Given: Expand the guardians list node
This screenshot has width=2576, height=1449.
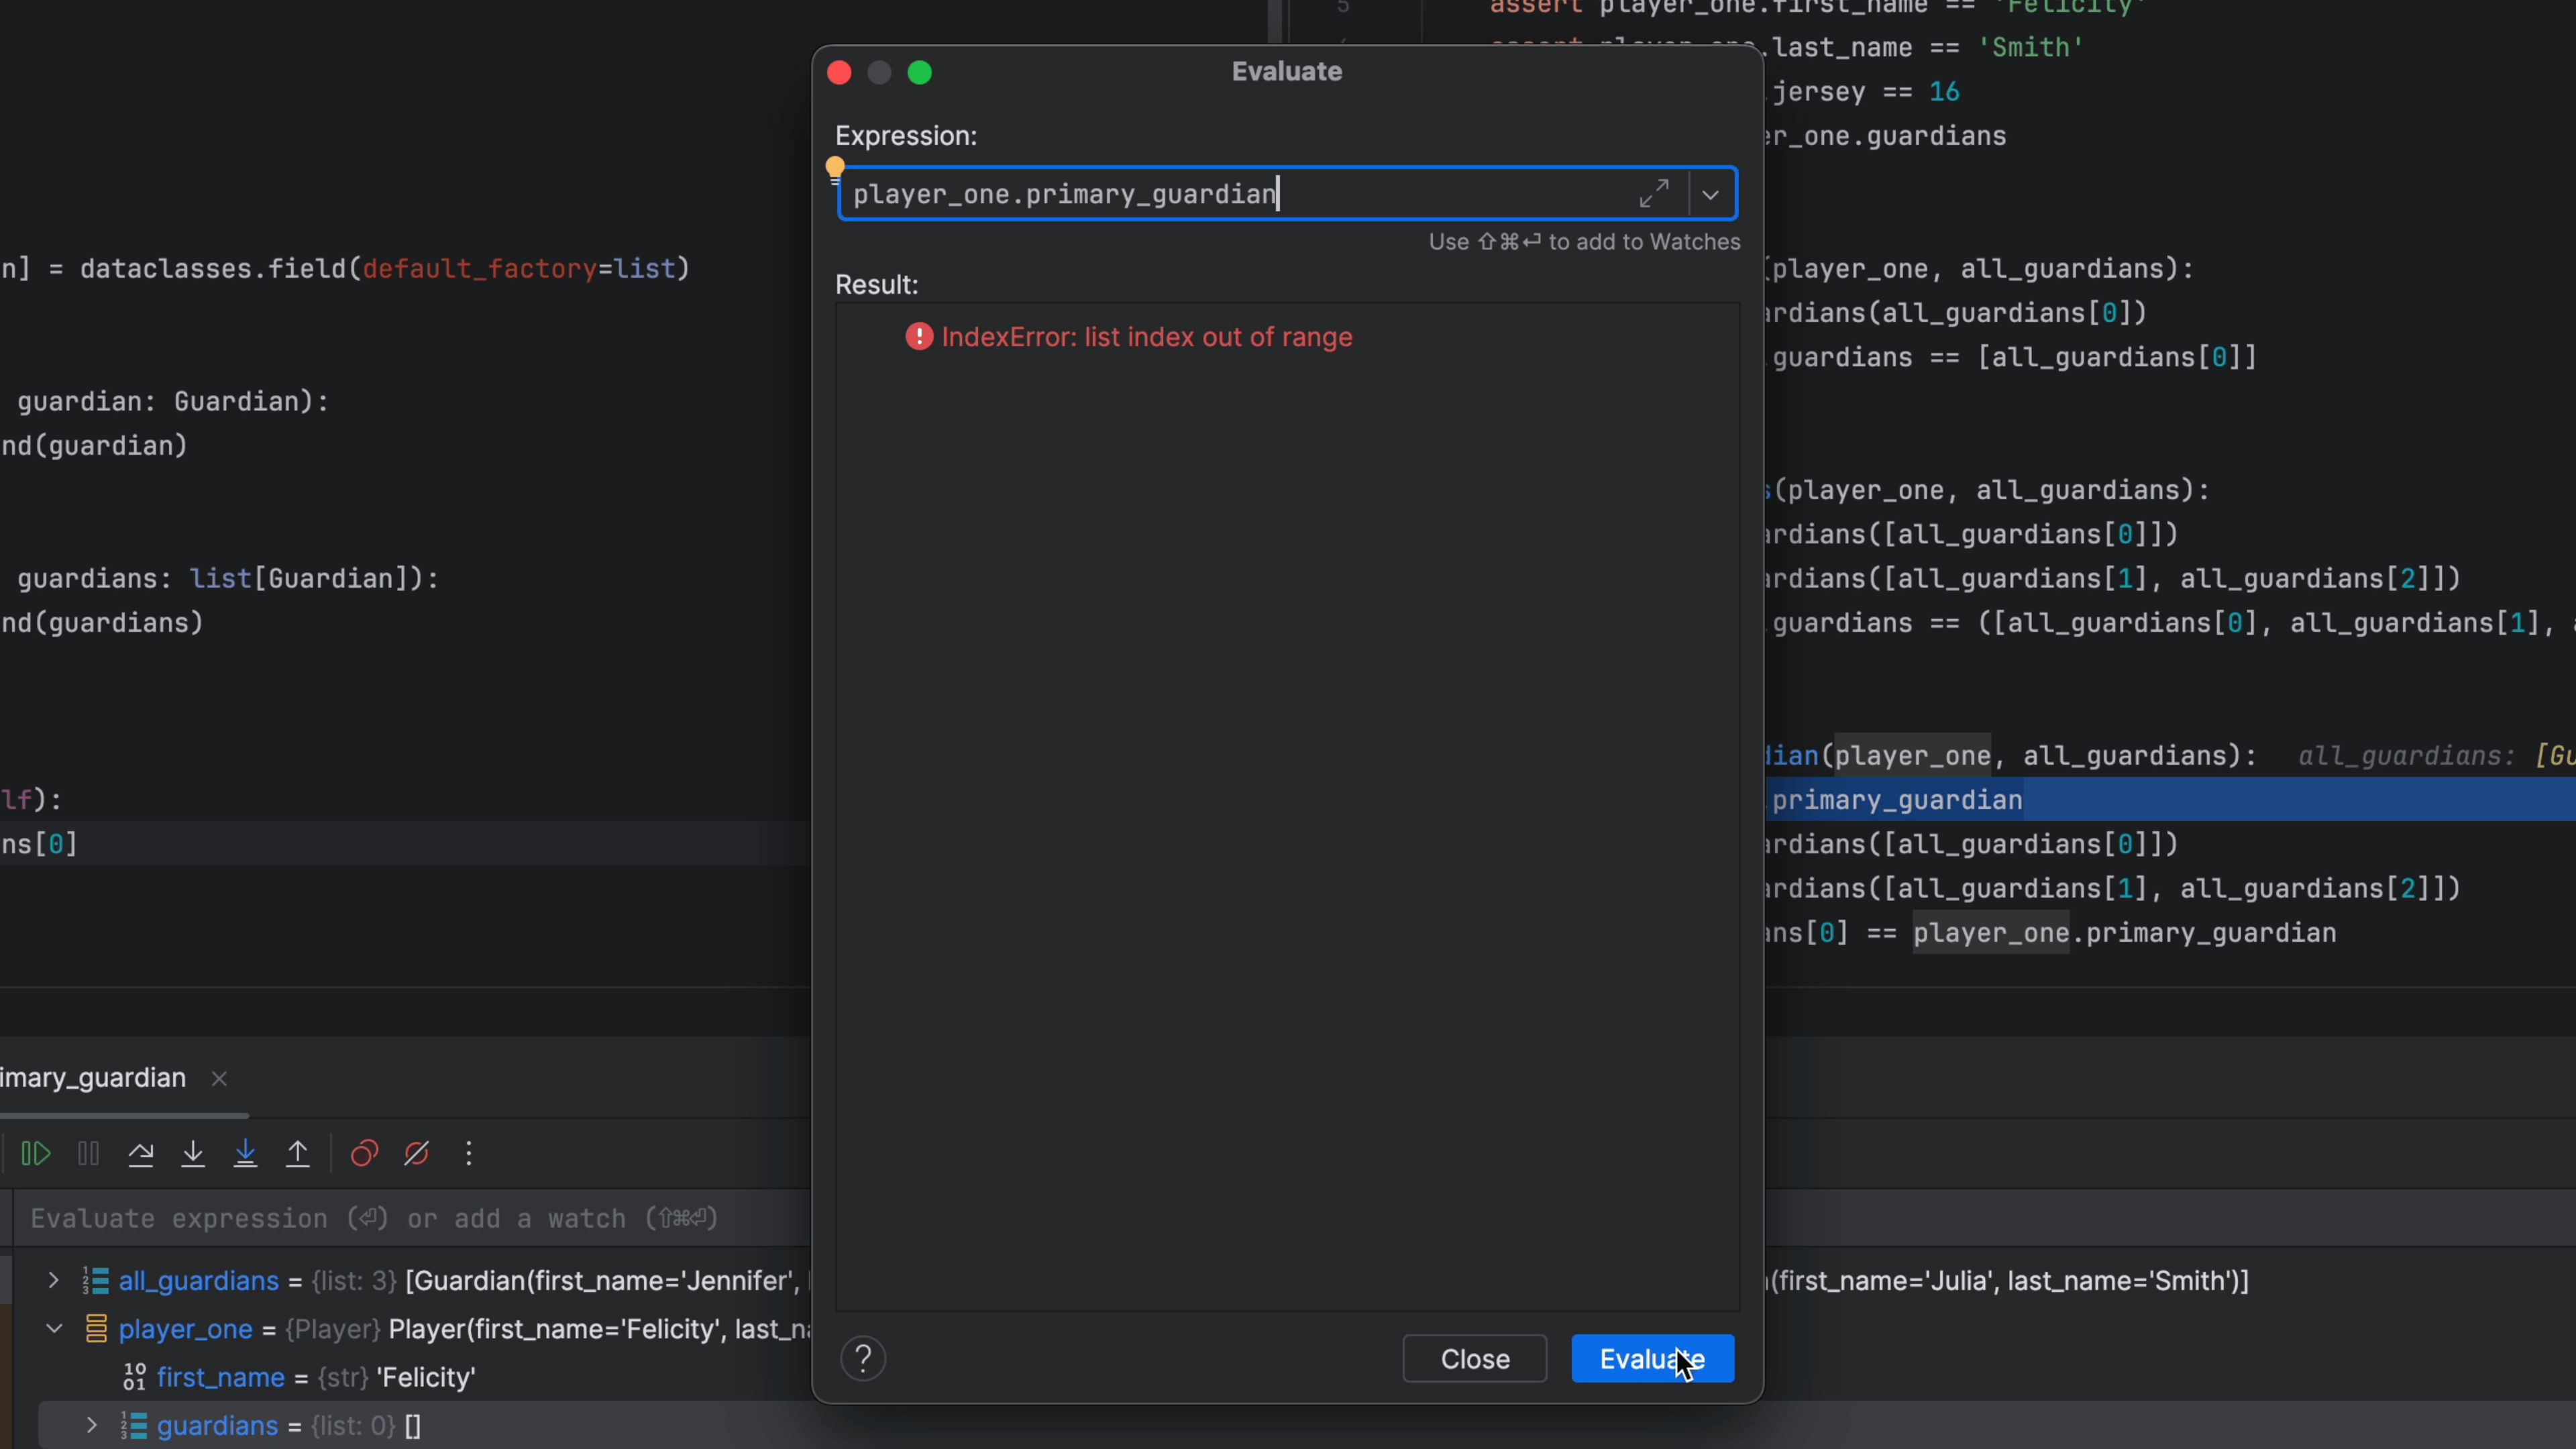Looking at the screenshot, I should click(92, 1425).
